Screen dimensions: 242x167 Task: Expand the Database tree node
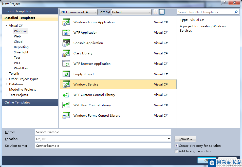(6, 84)
